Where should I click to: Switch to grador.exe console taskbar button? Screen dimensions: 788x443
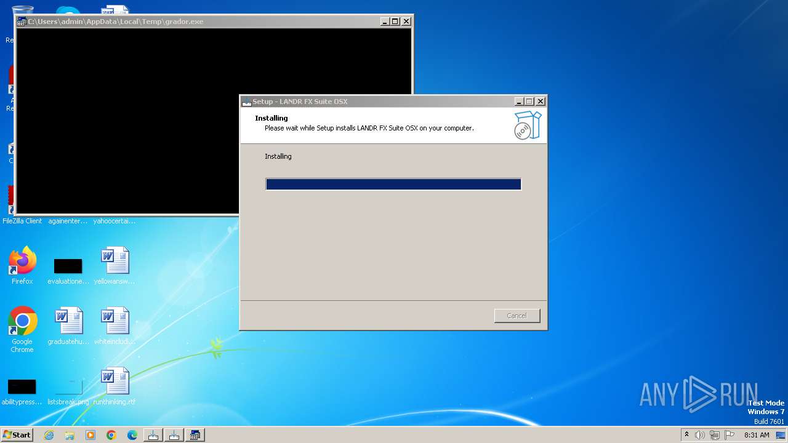[x=195, y=435]
